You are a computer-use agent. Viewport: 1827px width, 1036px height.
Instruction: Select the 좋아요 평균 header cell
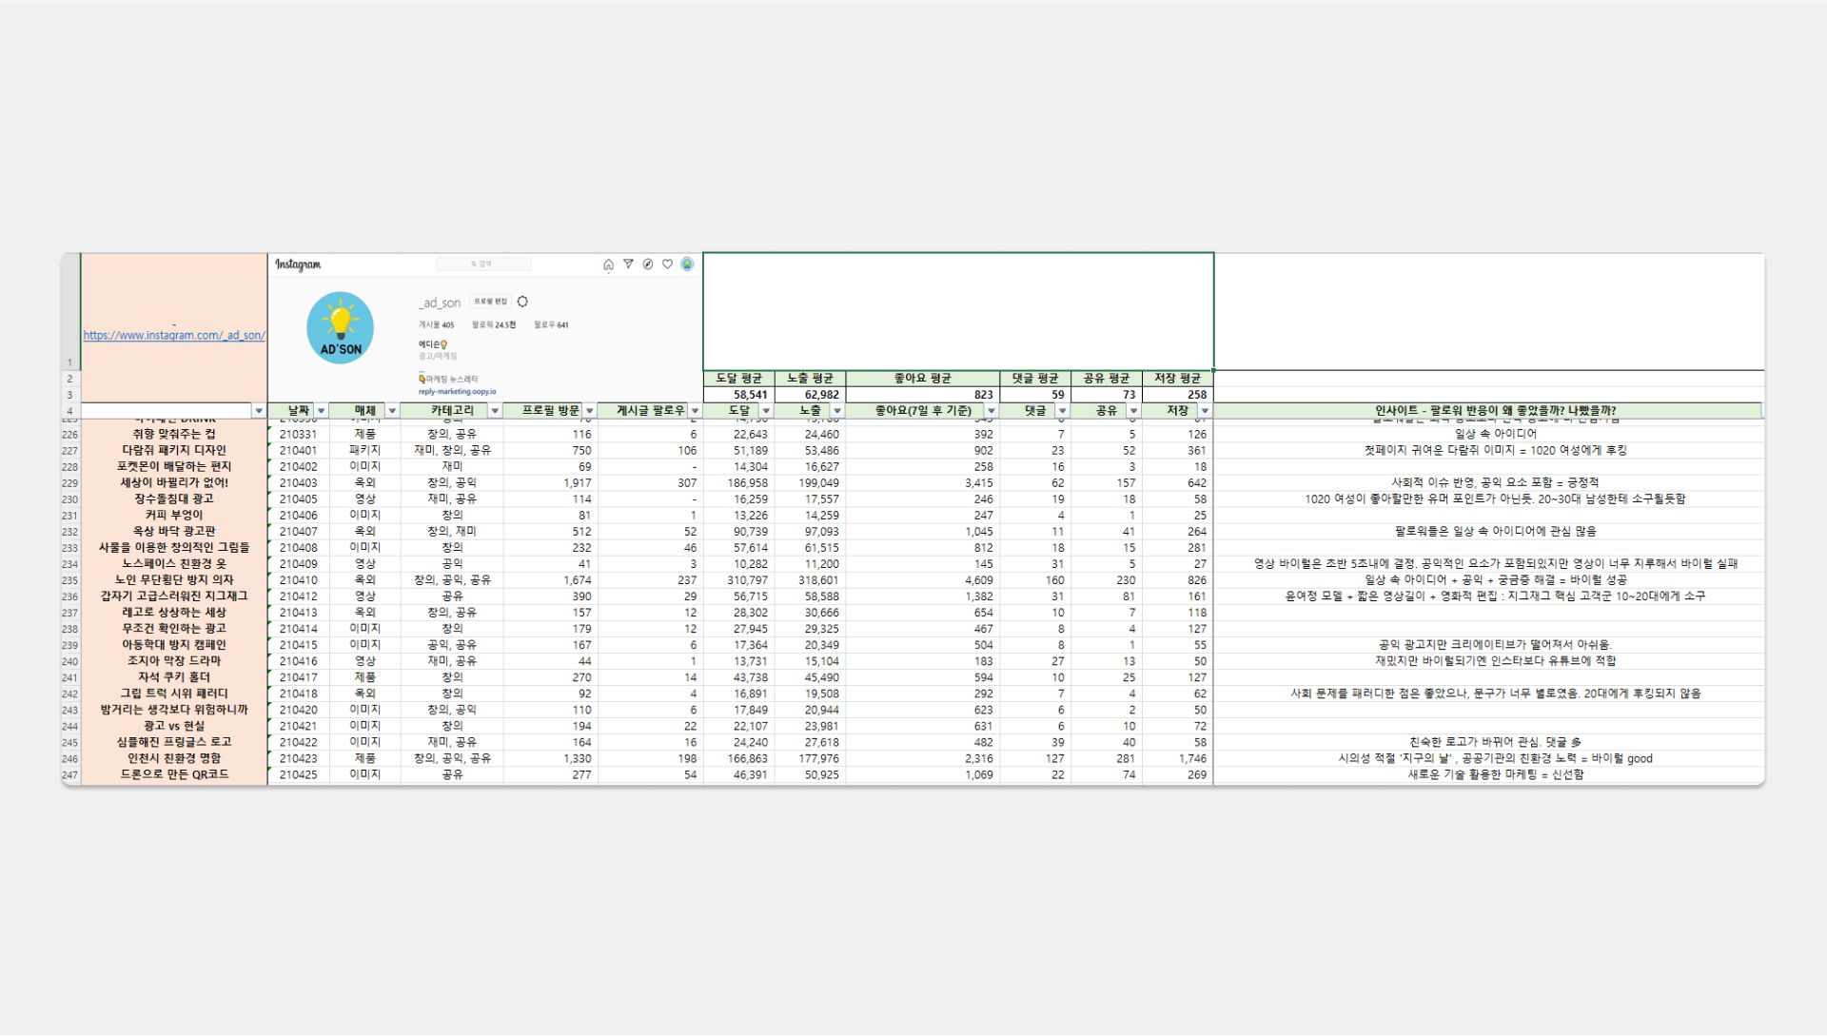tap(922, 379)
